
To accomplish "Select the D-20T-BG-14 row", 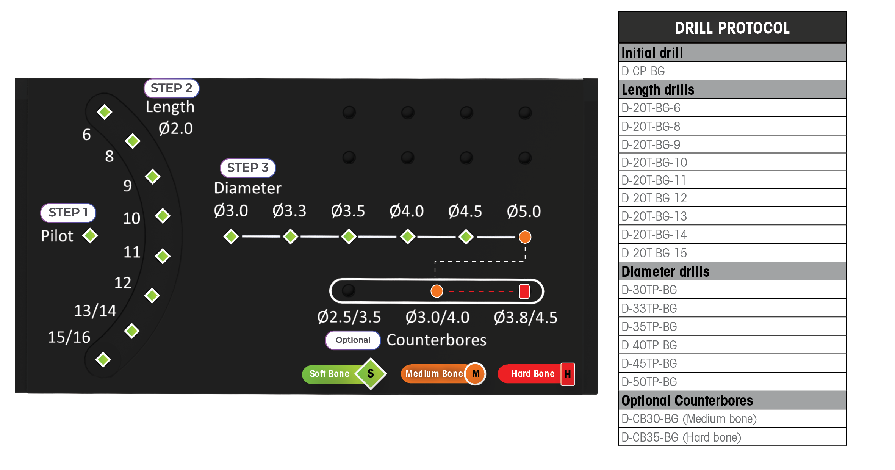I will [x=732, y=234].
